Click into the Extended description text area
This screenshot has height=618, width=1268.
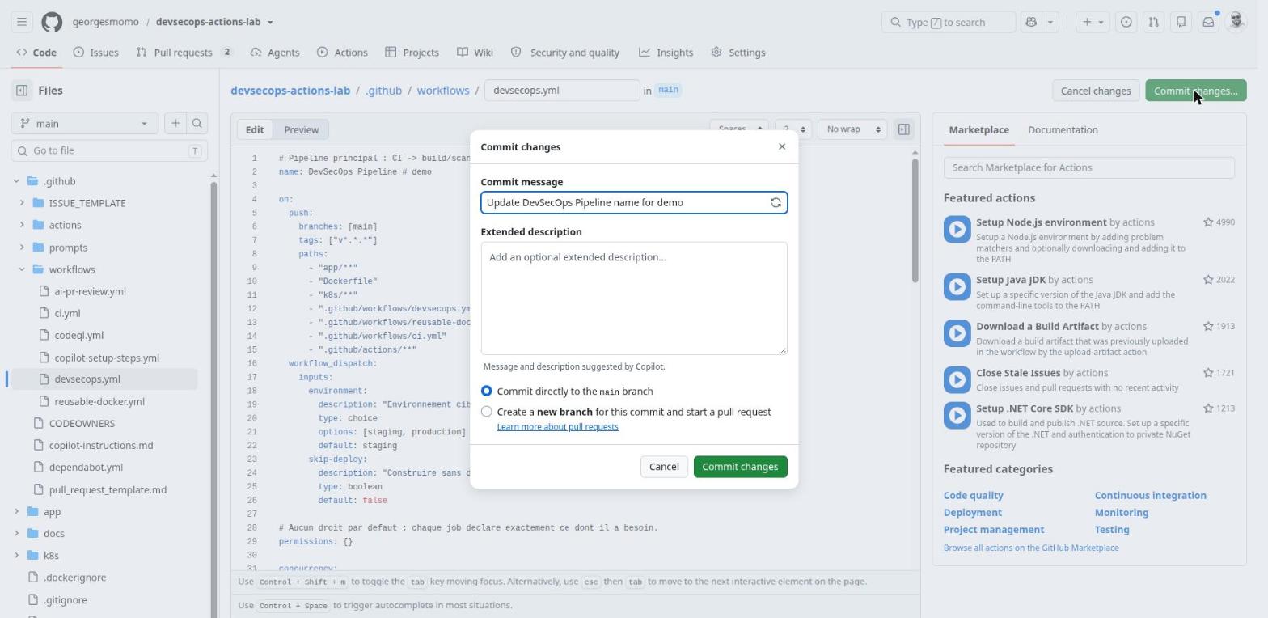click(x=634, y=298)
